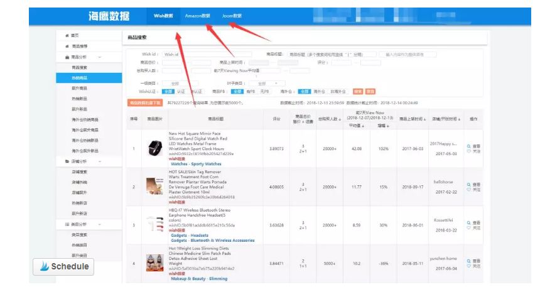Select 全部 option for 海外仓 filter

pyautogui.click(x=304, y=92)
